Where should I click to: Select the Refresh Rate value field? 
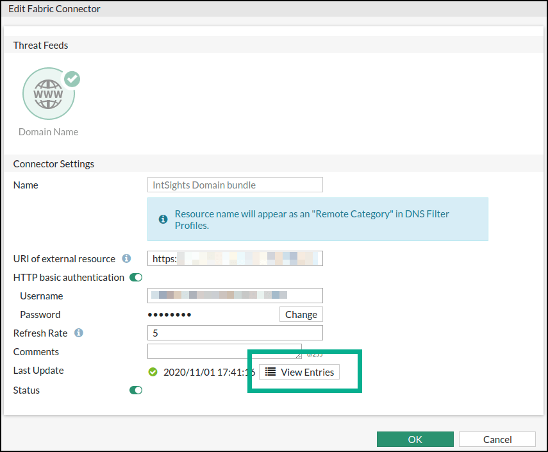[235, 333]
